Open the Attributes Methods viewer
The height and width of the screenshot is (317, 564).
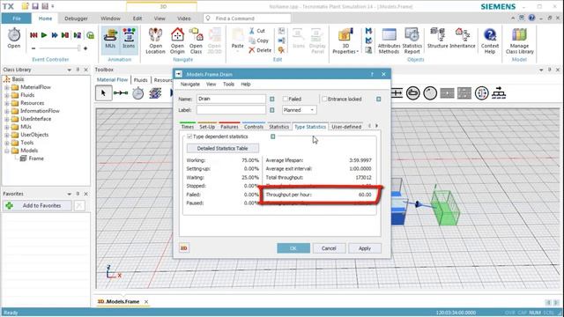click(389, 41)
